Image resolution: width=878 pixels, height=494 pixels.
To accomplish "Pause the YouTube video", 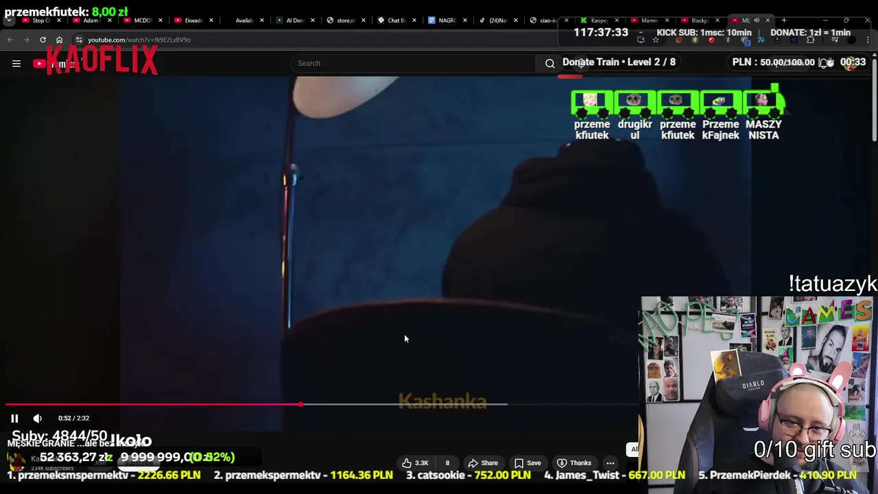I will 14,418.
